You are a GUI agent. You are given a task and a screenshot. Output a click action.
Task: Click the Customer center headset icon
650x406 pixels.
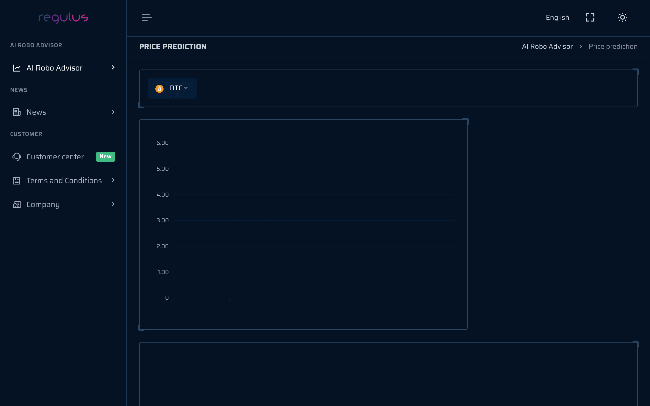click(17, 157)
